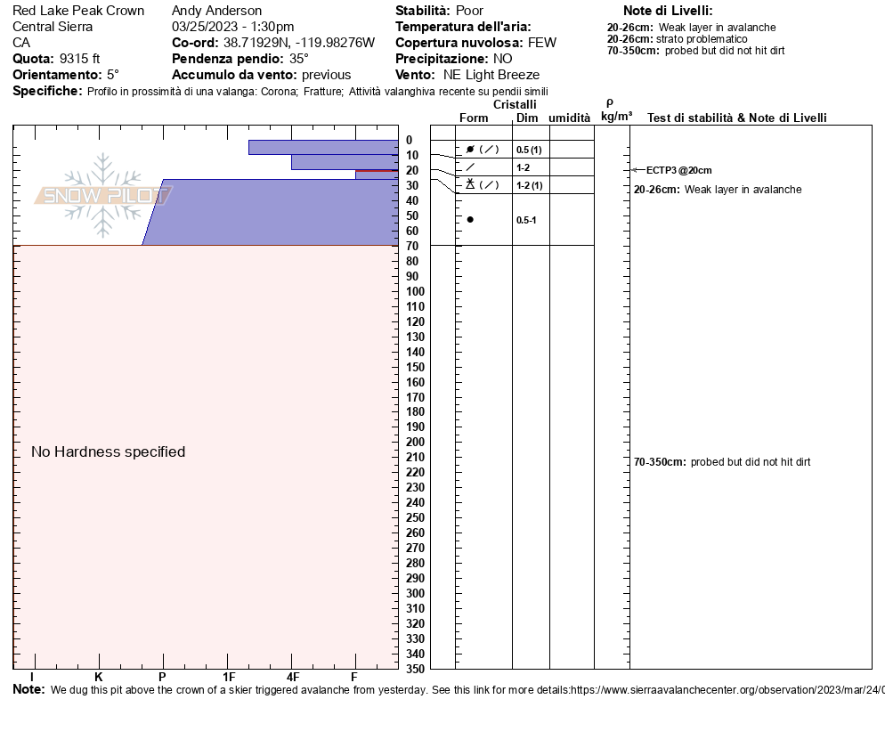Click the Accumulo da vento previous value
Screen dimensions: 885x748
coord(326,75)
